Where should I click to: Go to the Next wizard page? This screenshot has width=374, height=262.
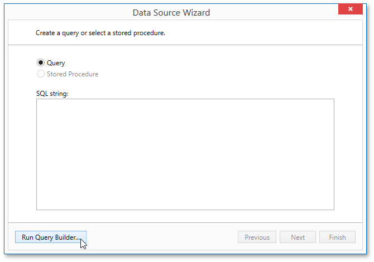coord(298,237)
